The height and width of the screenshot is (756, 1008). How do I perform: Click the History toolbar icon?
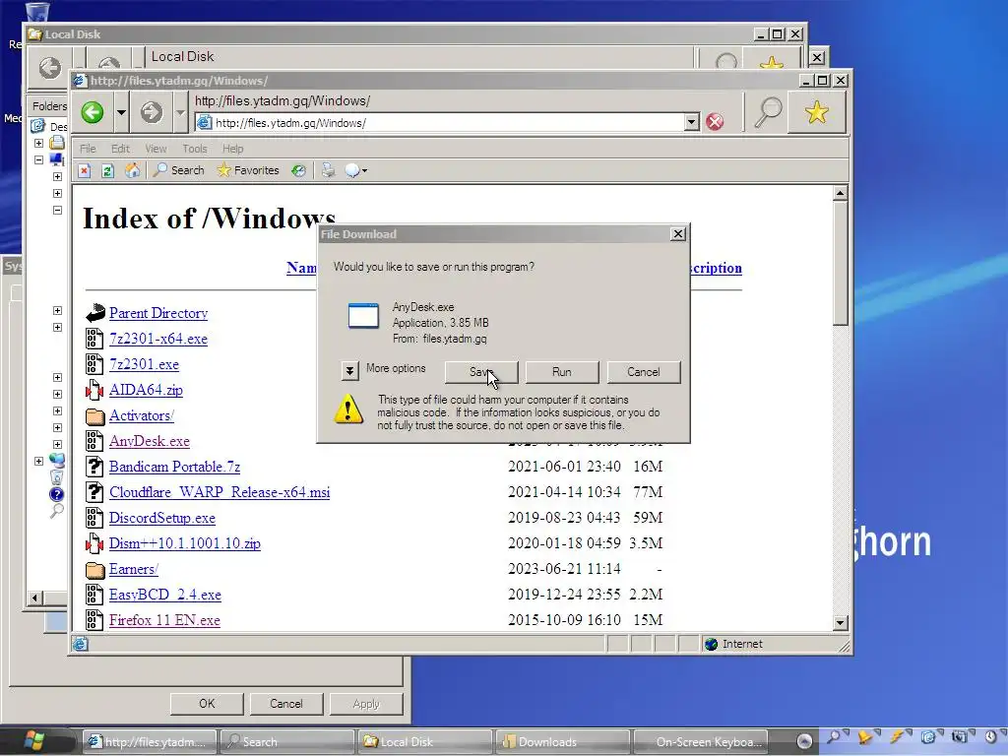298,170
